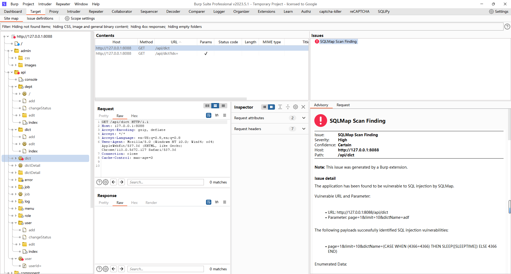Toggle word wrap icon in Response editor
Viewport: 511px width, 274px height.
pos(209,202)
